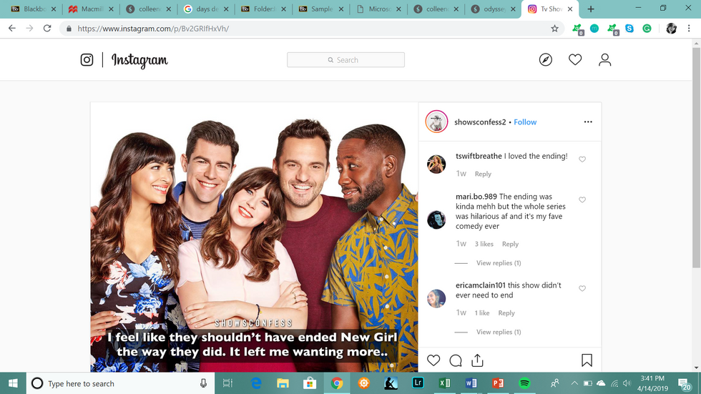
Task: Open a new browser tab
Action: (x=591, y=9)
